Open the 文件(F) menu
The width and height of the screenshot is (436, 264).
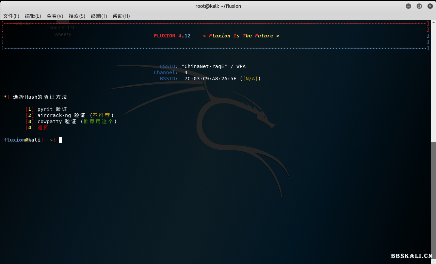coord(11,16)
